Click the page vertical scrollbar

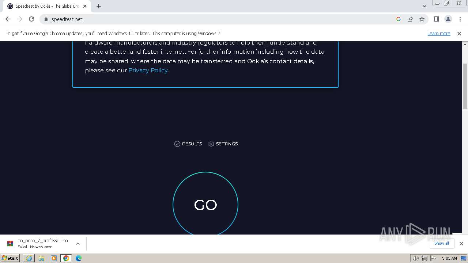tap(465, 86)
